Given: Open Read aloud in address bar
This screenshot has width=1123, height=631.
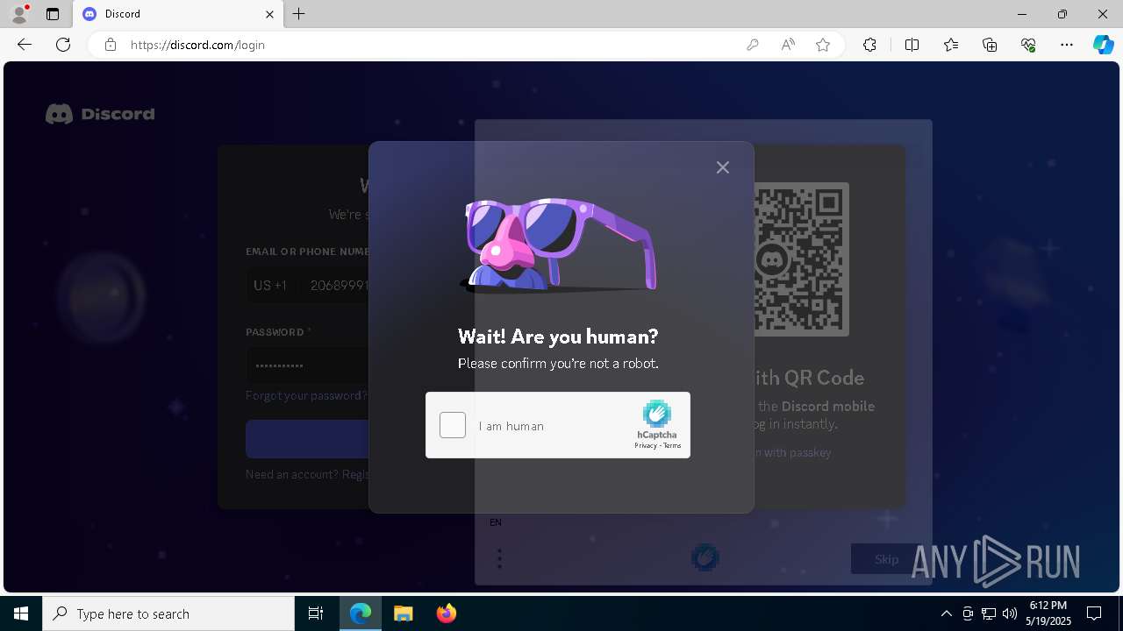Looking at the screenshot, I should point(788,45).
